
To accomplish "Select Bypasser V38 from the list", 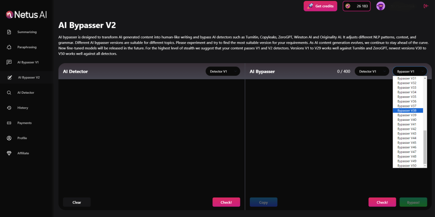I will coord(407,111).
